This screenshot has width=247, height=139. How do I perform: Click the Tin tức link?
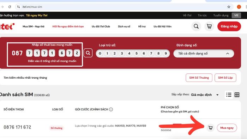click(202, 16)
